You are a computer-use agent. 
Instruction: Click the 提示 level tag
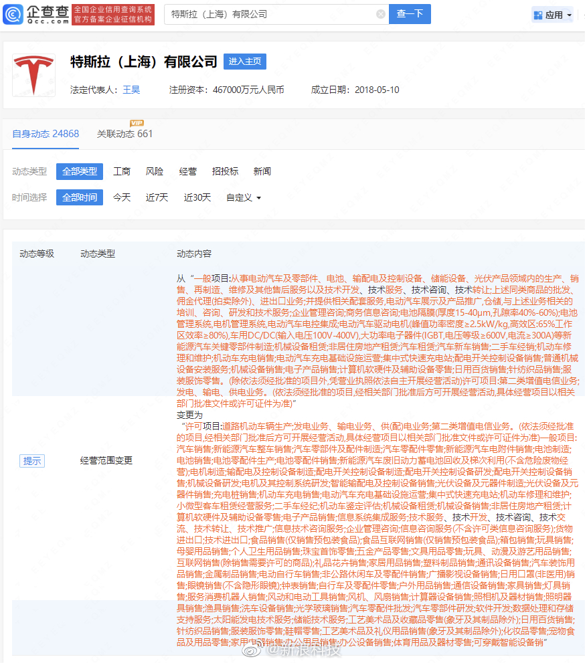pos(32,460)
